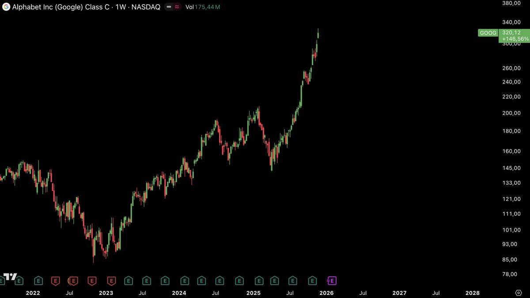530x298 pixels.
Task: Click the grey dash indicator in the title pill
Action: (x=169, y=7)
